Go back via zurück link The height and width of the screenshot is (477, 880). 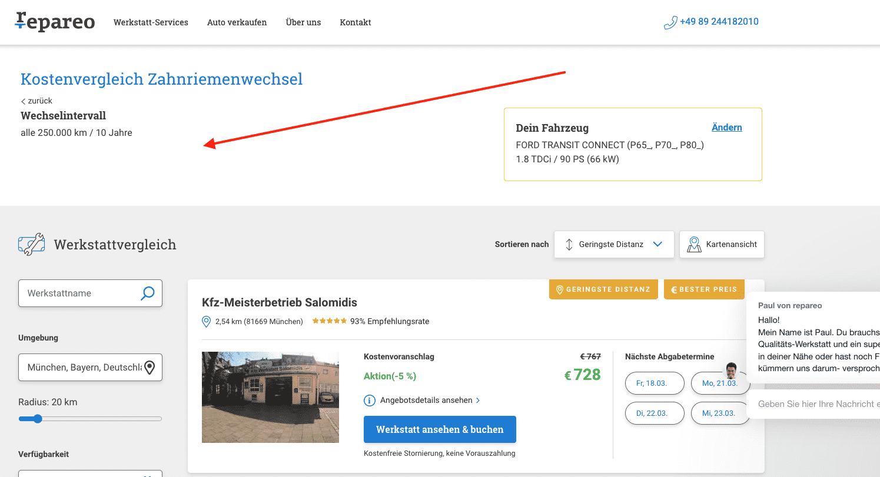coord(36,101)
